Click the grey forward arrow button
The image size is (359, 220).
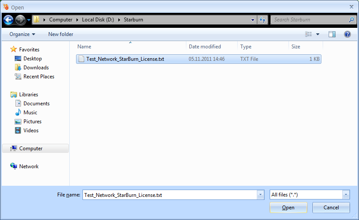click(x=20, y=20)
